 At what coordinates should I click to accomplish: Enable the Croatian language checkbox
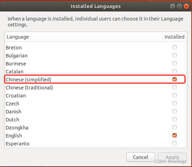tap(175, 95)
